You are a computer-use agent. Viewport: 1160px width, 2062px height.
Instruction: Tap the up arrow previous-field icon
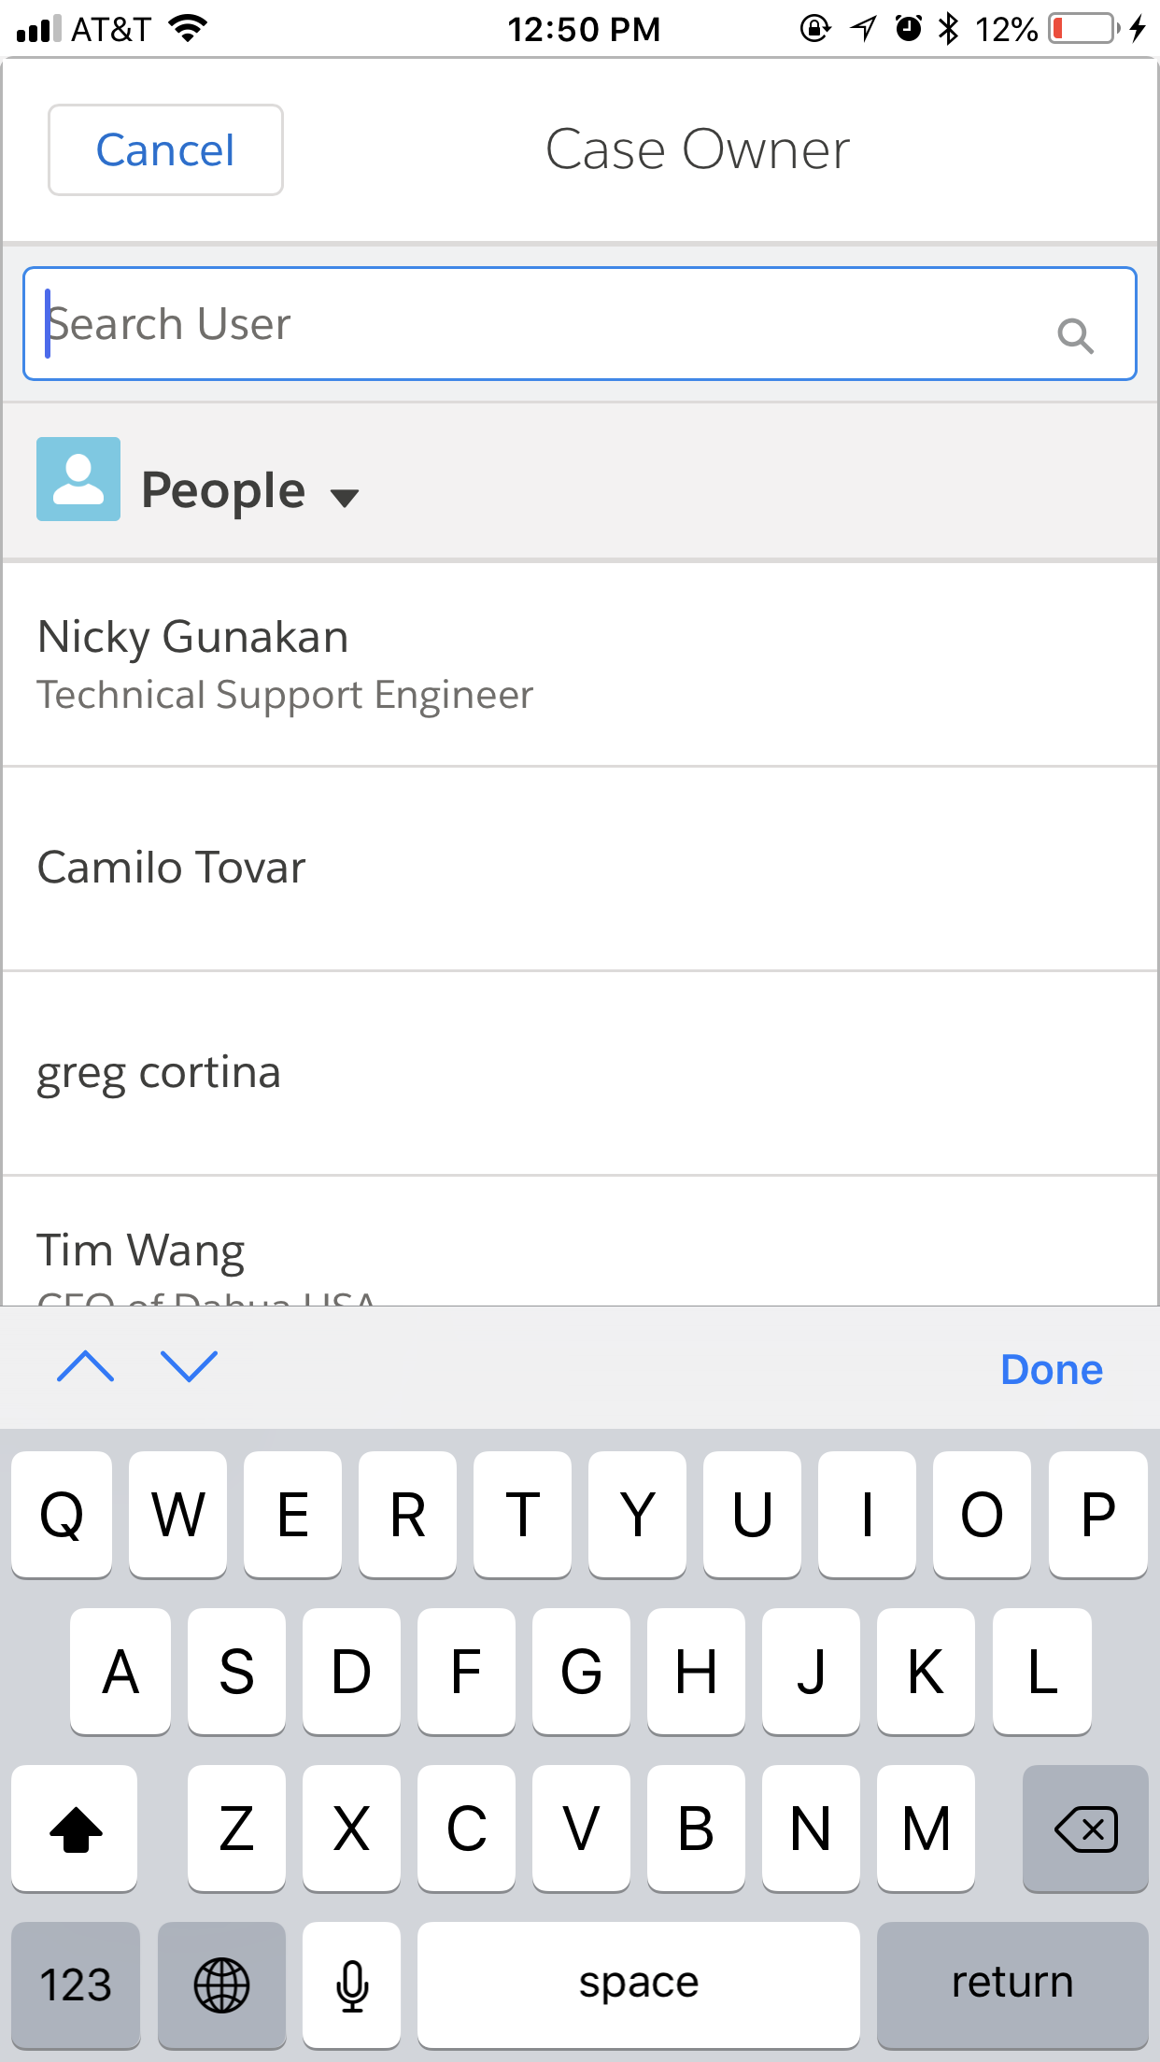(85, 1367)
